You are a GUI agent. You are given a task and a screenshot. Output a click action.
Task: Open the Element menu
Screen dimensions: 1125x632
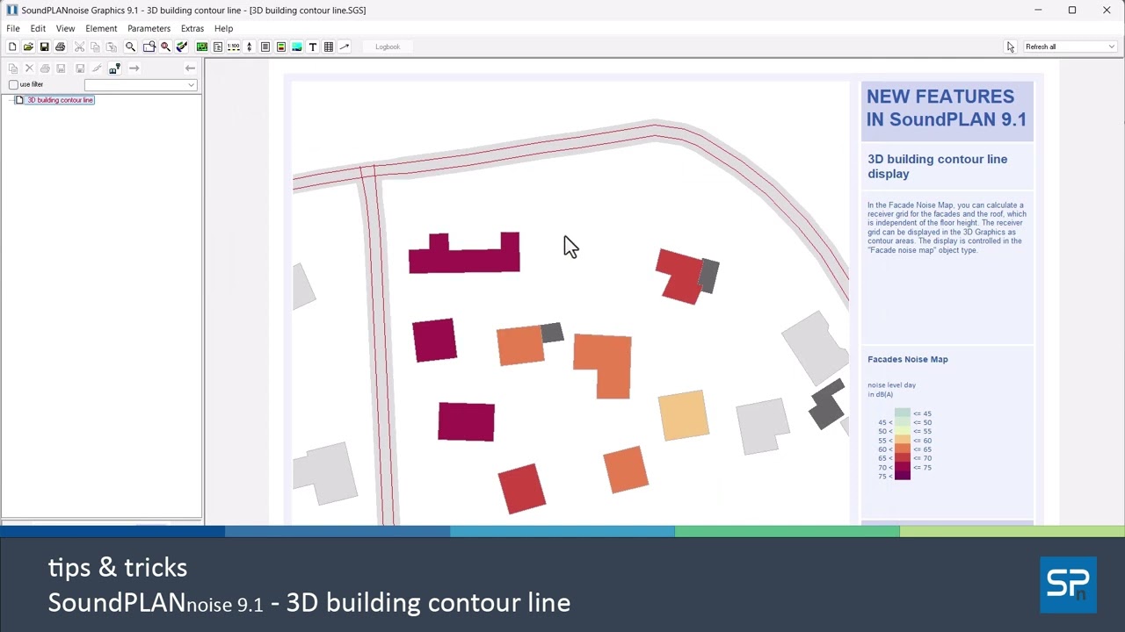click(101, 28)
